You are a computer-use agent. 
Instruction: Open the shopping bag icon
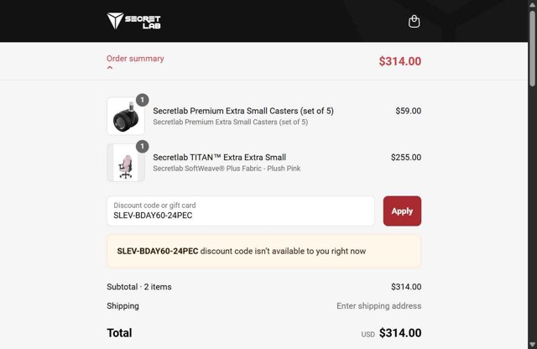click(x=414, y=22)
